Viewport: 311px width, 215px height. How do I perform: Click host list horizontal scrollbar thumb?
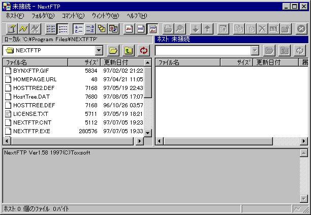tap(218, 141)
